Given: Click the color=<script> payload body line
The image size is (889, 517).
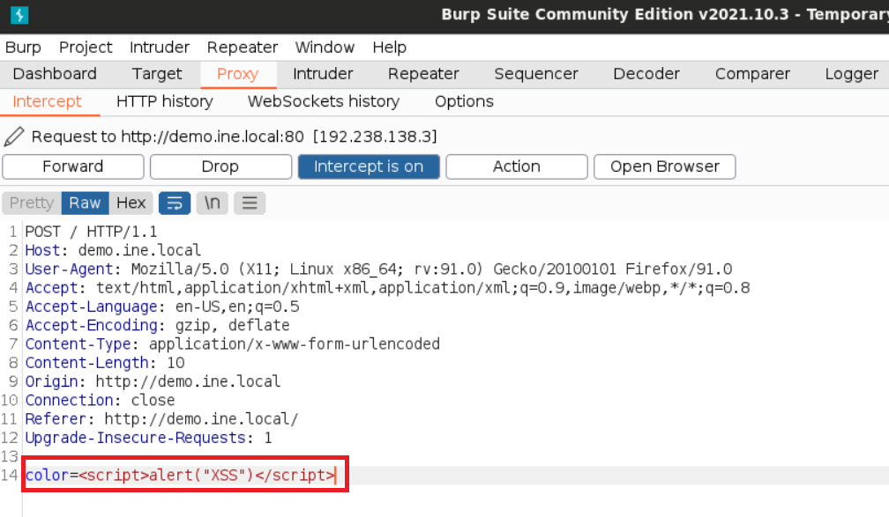Looking at the screenshot, I should pyautogui.click(x=180, y=475).
